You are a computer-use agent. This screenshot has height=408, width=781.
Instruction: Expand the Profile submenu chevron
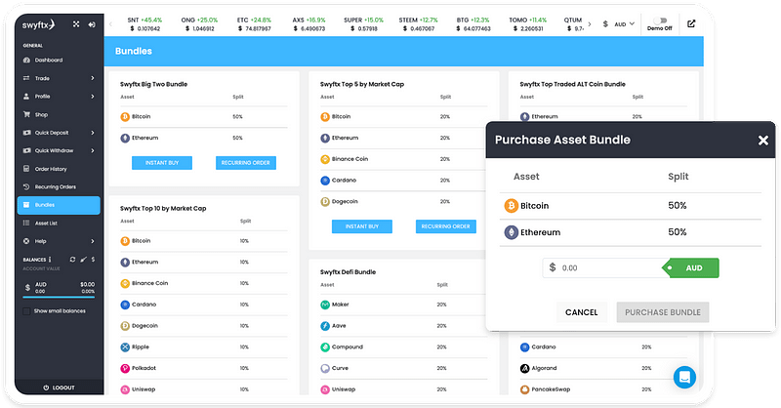[x=93, y=97]
